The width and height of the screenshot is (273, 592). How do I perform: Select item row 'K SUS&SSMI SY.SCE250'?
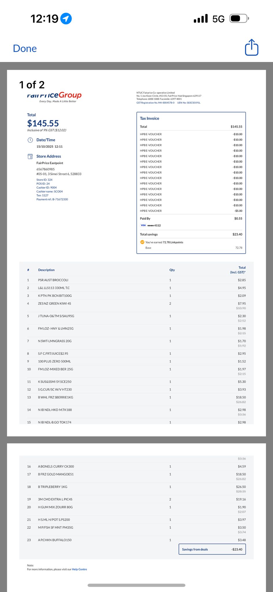pyautogui.click(x=136, y=382)
